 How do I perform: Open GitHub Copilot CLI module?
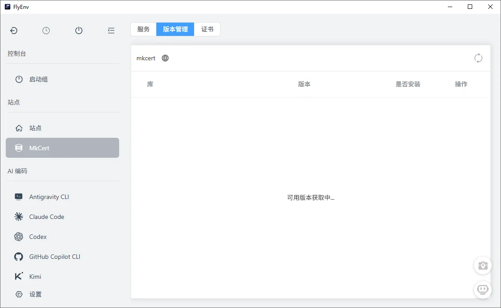click(62, 257)
